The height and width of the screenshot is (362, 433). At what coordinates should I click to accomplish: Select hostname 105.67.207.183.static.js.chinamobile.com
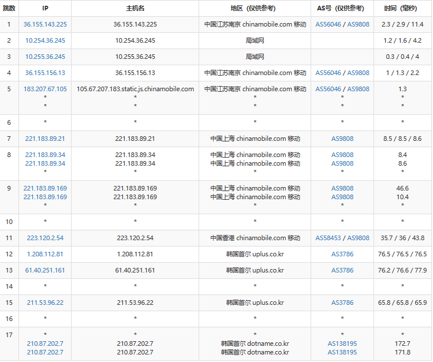pos(135,89)
